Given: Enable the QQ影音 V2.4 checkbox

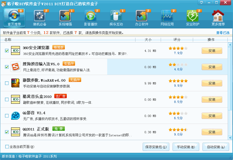Looking at the screenshot, I should pos(7,116).
